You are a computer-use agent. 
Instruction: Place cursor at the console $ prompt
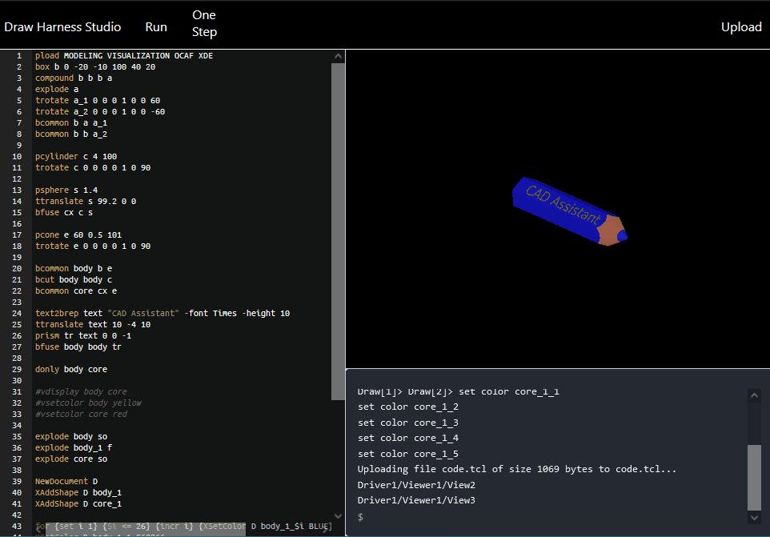pyautogui.click(x=360, y=517)
